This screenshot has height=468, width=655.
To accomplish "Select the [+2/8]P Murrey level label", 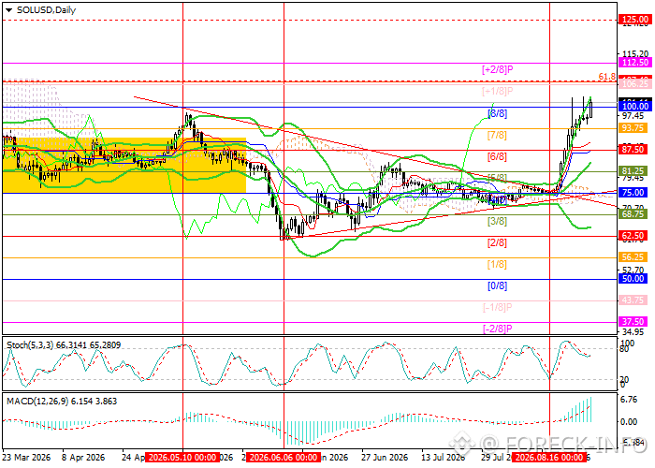I will click(497, 69).
